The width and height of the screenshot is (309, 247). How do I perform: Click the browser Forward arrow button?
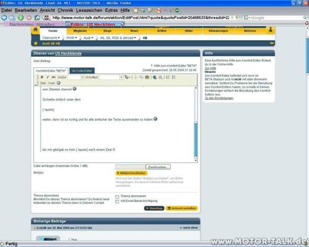coord(12,18)
